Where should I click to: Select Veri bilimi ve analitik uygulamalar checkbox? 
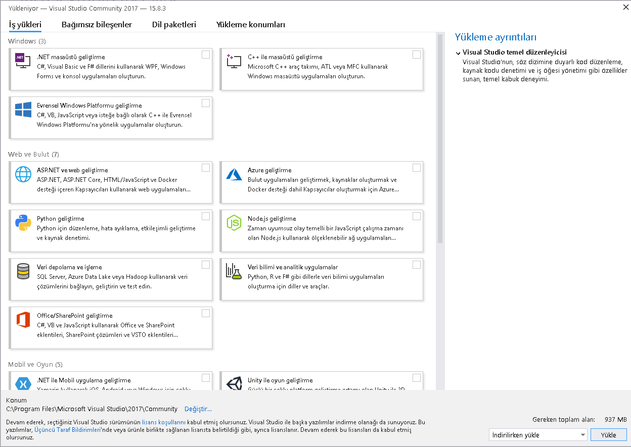(x=417, y=265)
